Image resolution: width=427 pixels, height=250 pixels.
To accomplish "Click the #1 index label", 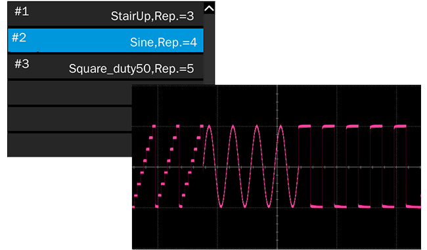I will 22,11.
